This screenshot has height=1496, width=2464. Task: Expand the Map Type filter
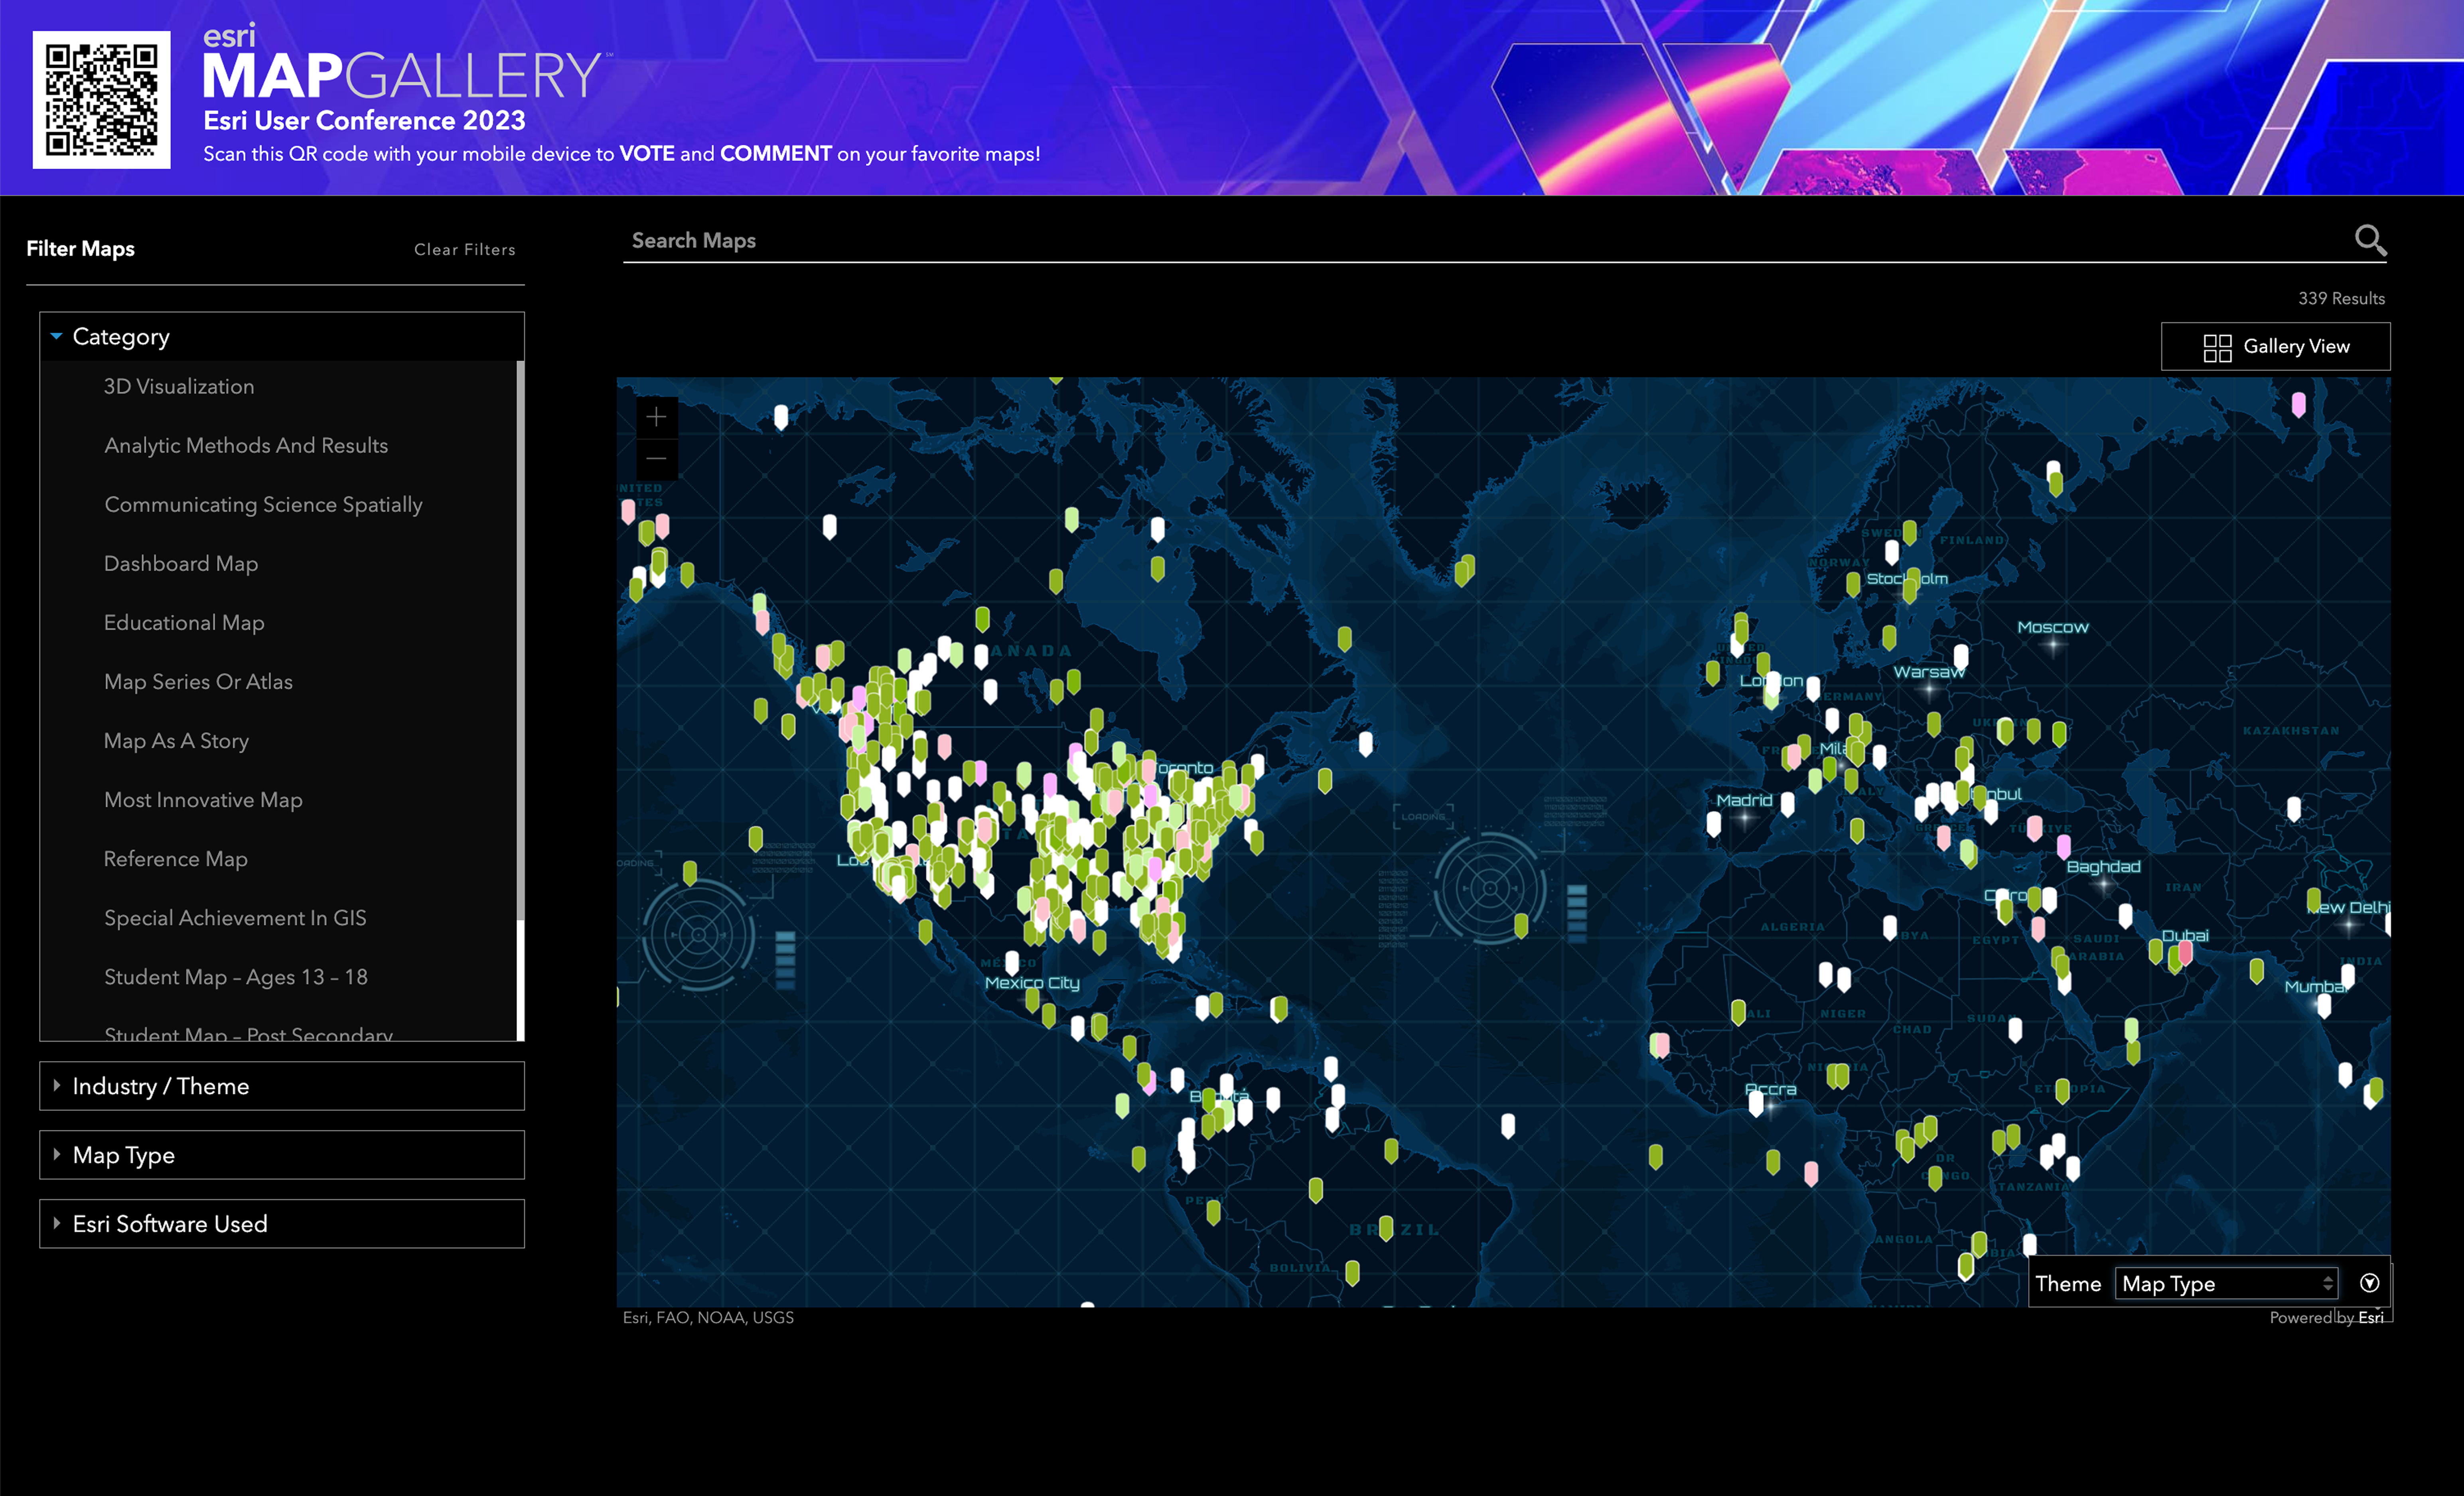(x=282, y=1155)
